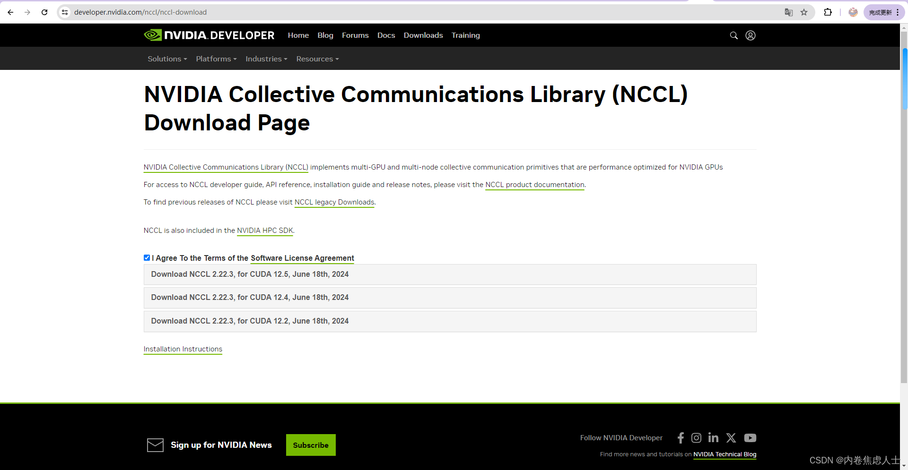Viewport: 908px width, 470px height.
Task: Click the browser forward arrow
Action: [27, 12]
